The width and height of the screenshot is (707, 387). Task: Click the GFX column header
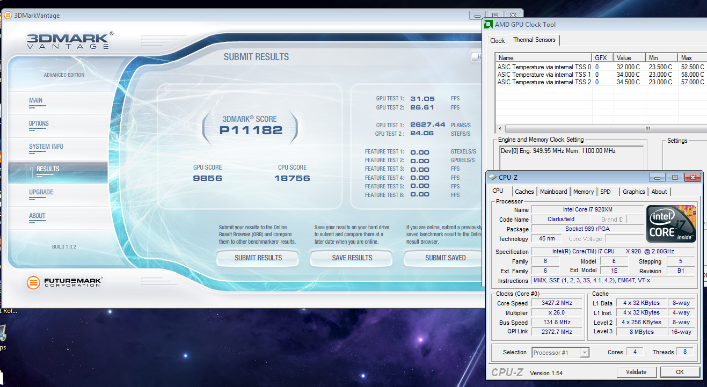click(x=603, y=57)
